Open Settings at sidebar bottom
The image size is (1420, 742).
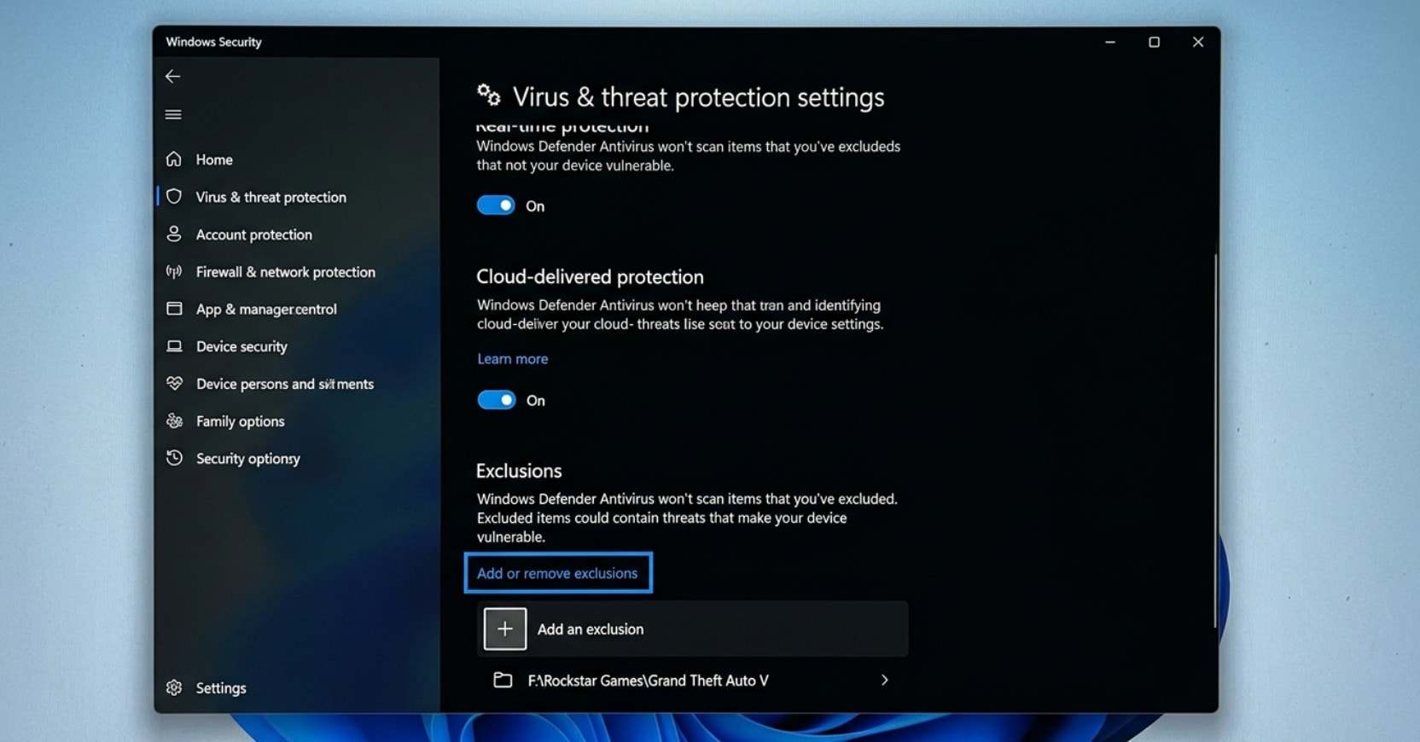click(x=221, y=688)
